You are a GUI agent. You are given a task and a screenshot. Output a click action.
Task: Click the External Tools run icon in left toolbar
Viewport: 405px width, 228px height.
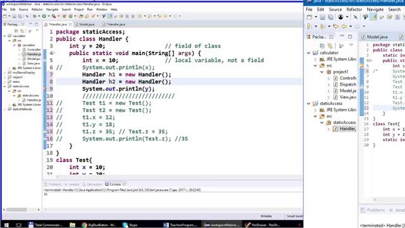click(x=53, y=16)
